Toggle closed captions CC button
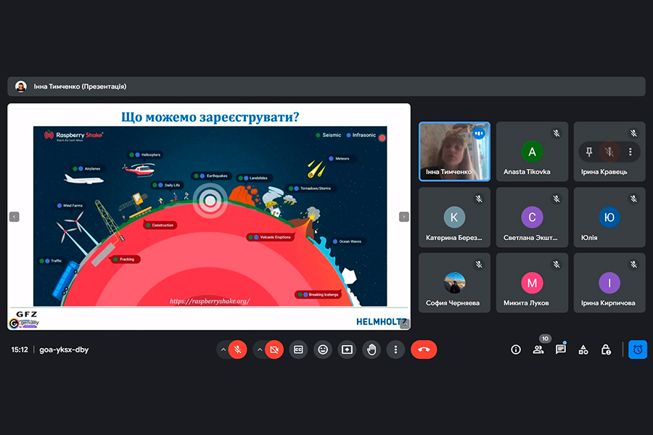653x435 pixels. (x=299, y=349)
